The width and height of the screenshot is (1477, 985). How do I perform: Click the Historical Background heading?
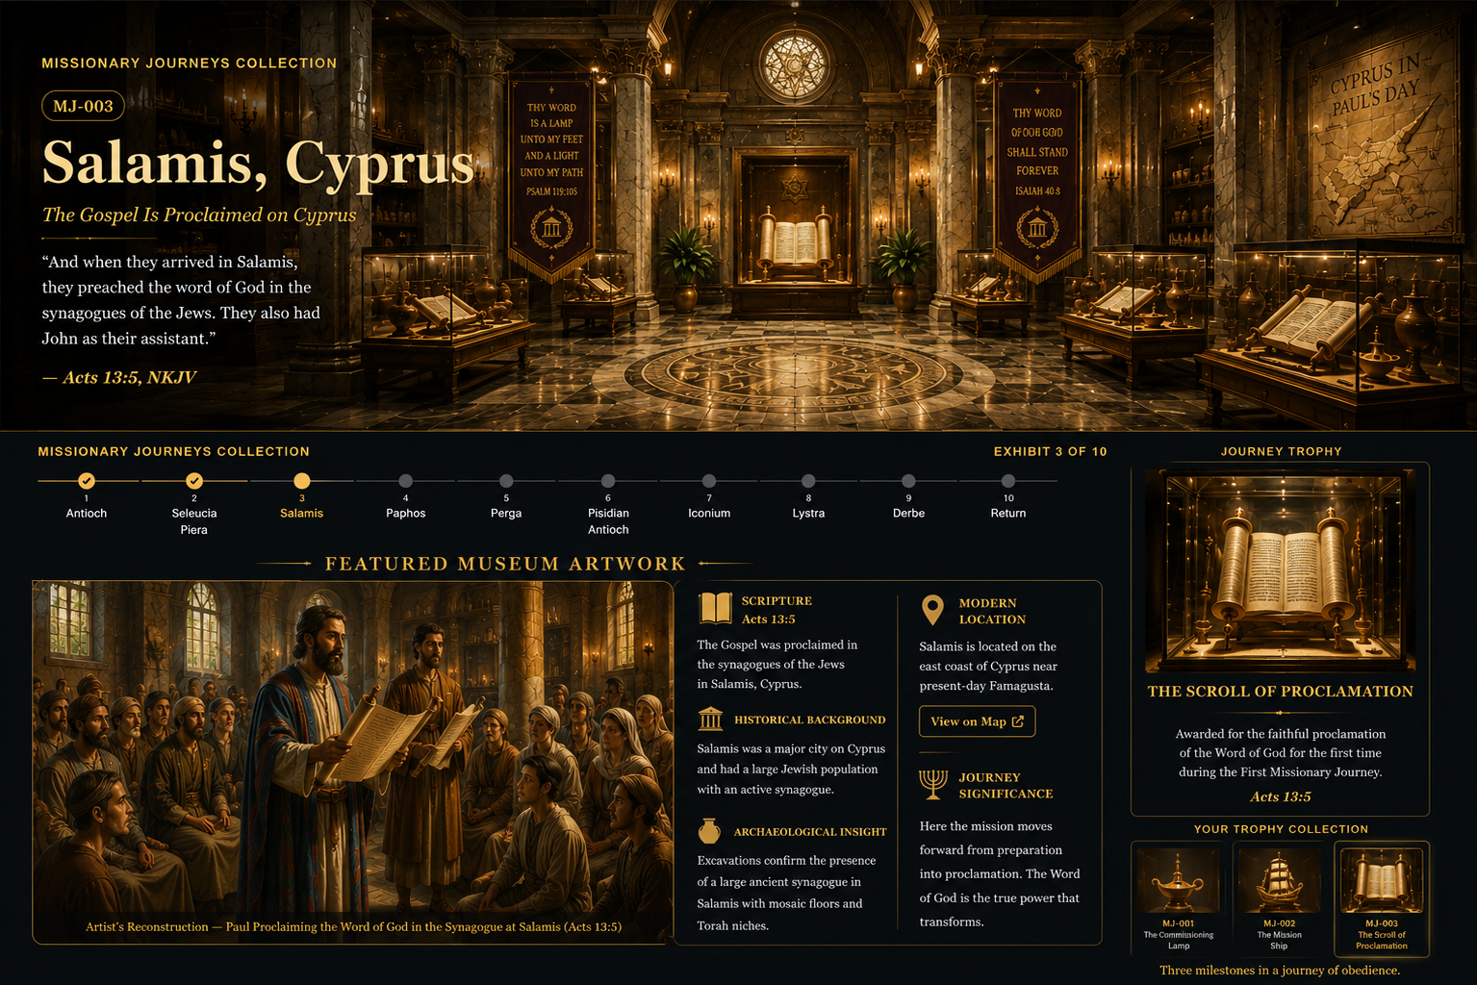coord(810,720)
